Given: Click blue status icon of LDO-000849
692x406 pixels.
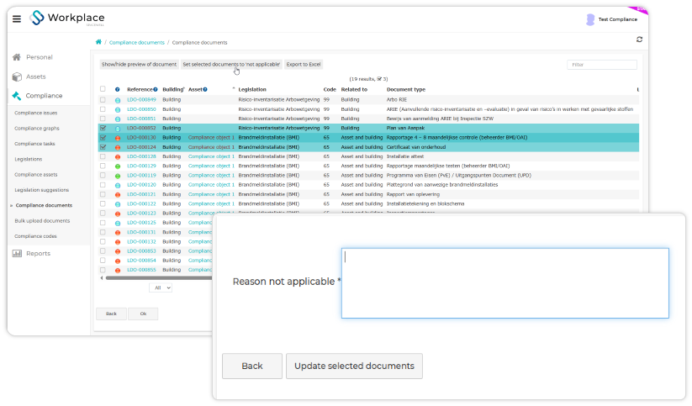Looking at the screenshot, I should coord(118,100).
